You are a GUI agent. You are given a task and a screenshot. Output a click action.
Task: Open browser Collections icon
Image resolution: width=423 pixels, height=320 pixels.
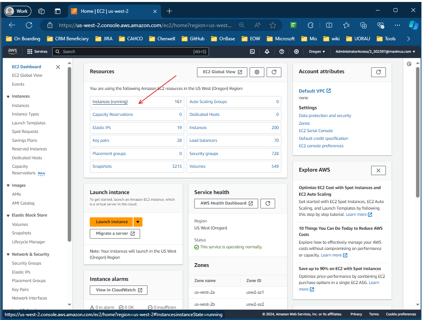(363, 25)
